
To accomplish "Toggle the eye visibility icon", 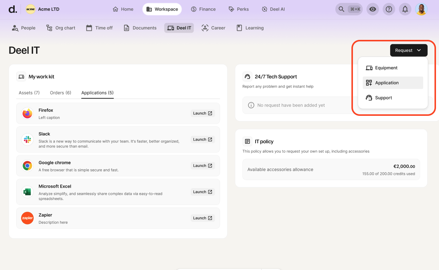I will pos(372,9).
